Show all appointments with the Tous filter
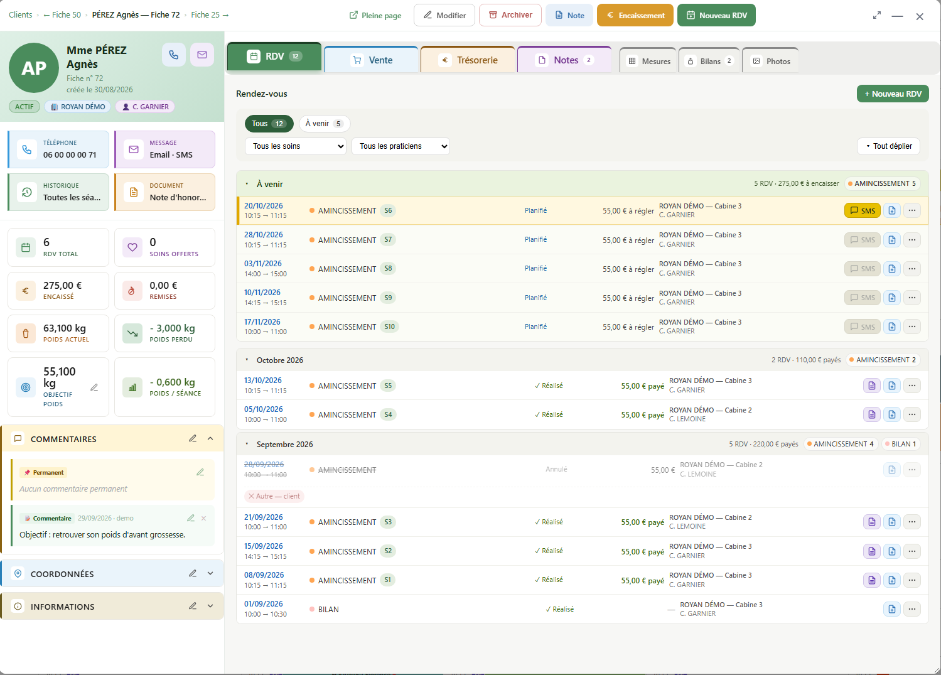 click(269, 124)
